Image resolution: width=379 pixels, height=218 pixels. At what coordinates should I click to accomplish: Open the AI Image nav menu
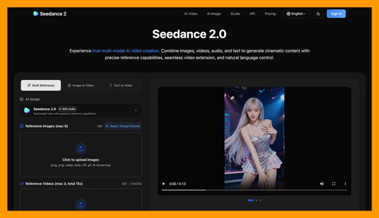coord(214,14)
